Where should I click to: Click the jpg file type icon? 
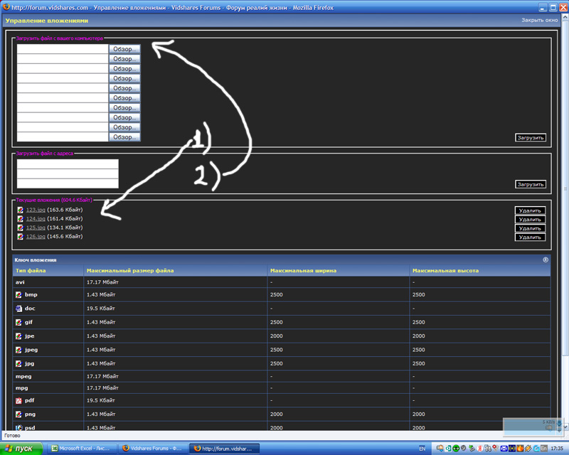(19, 363)
